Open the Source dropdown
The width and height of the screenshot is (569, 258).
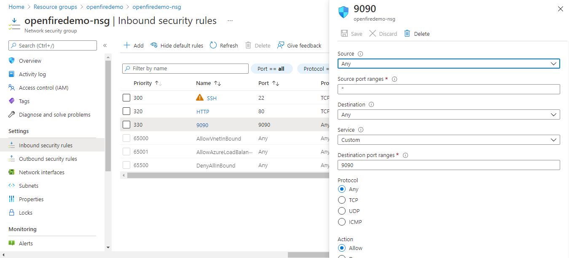click(x=448, y=64)
